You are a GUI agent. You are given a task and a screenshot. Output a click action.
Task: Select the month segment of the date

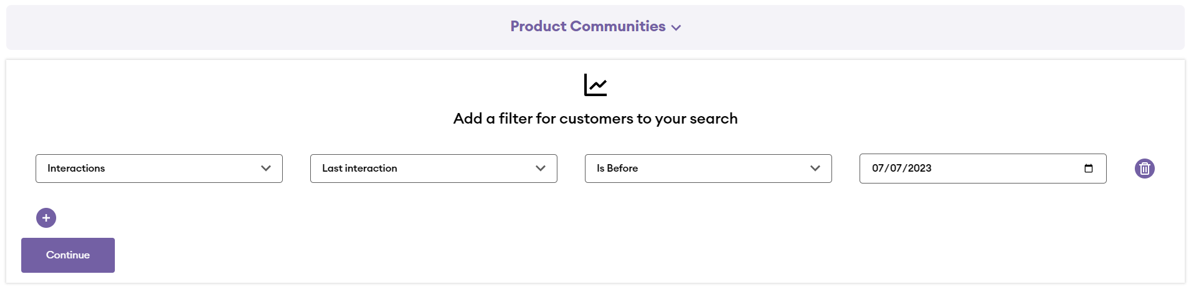tap(878, 169)
